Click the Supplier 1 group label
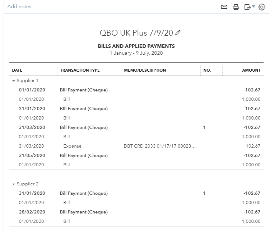 27,81
